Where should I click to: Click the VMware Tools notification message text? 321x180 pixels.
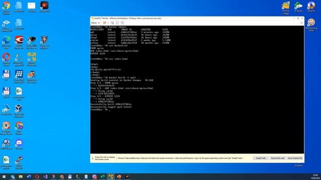coord(180,158)
